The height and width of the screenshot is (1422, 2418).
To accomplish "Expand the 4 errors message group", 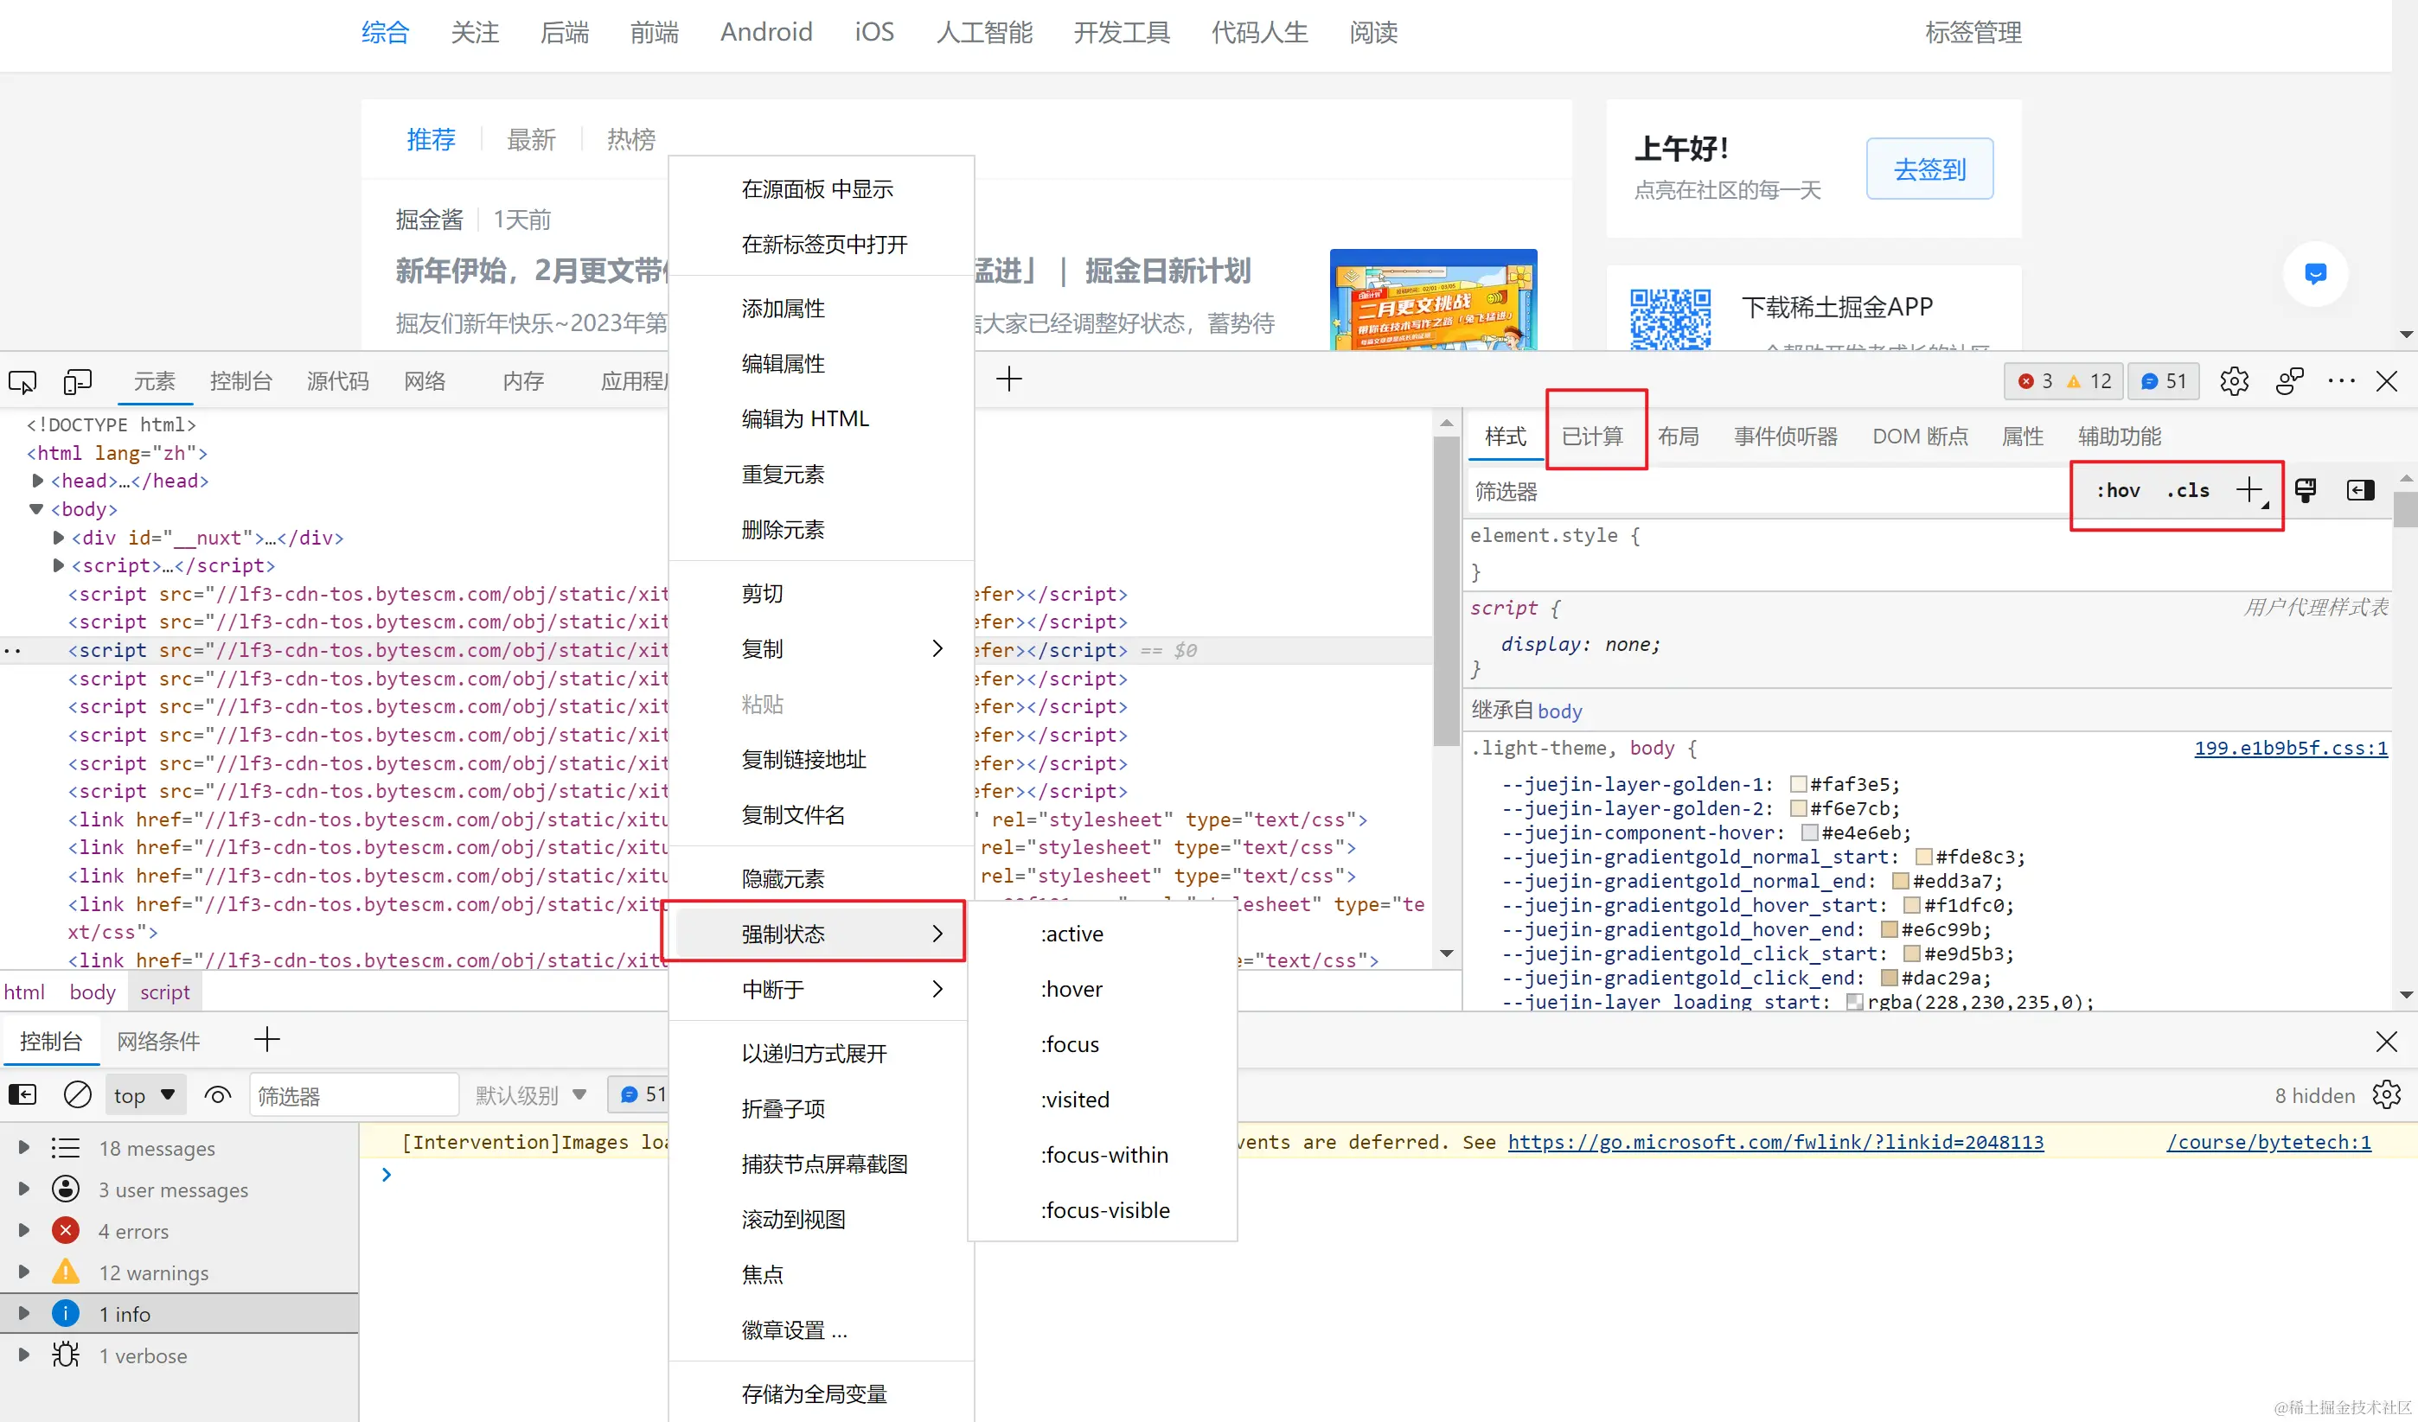I will (x=24, y=1230).
